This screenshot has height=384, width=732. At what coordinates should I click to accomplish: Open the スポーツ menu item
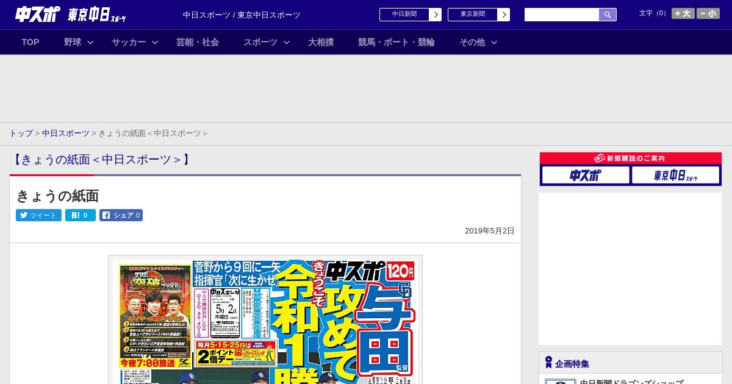click(x=260, y=42)
